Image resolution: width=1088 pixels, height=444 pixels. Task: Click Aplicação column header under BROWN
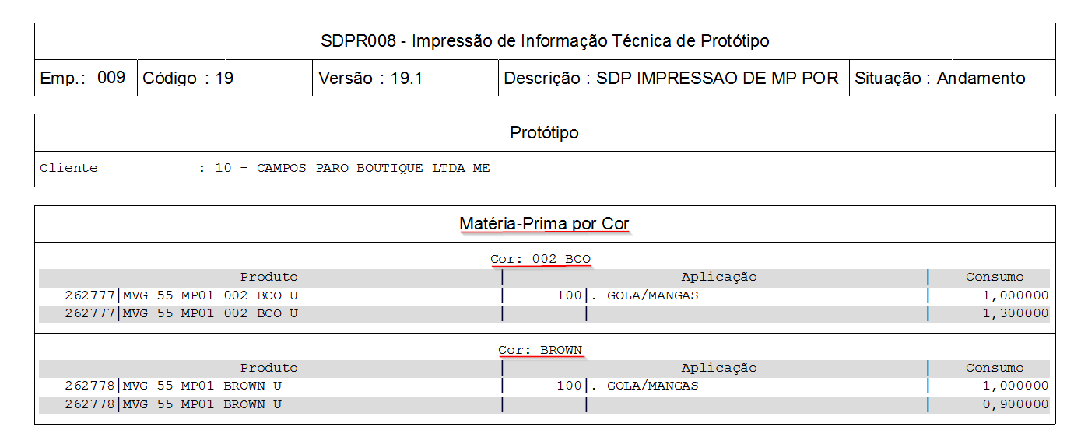click(718, 368)
